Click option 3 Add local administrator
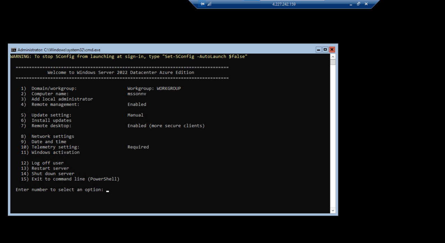This screenshot has width=445, height=243. click(x=57, y=99)
